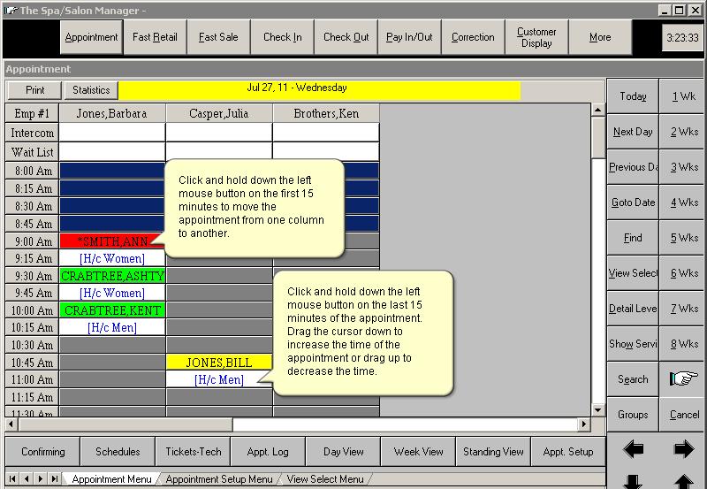
Task: Select the red SMITH,ANN appointment
Action: tap(111, 241)
